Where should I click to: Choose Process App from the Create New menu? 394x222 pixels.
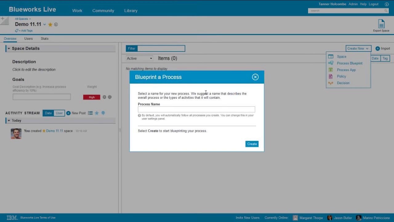[x=346, y=70]
